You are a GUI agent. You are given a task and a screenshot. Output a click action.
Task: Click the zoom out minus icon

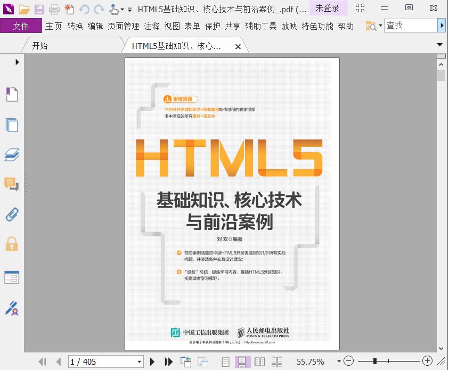[x=348, y=361]
